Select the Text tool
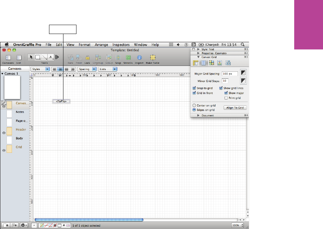The width and height of the screenshot is (323, 229). [x=51, y=57]
